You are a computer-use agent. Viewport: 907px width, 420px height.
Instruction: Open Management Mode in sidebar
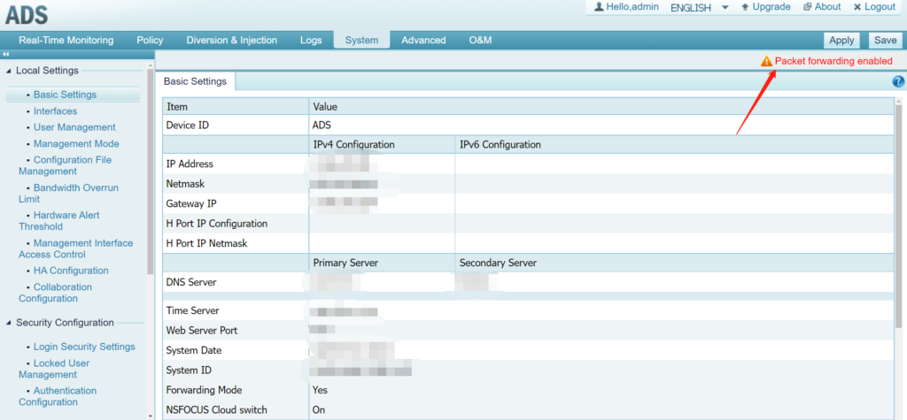pos(76,143)
